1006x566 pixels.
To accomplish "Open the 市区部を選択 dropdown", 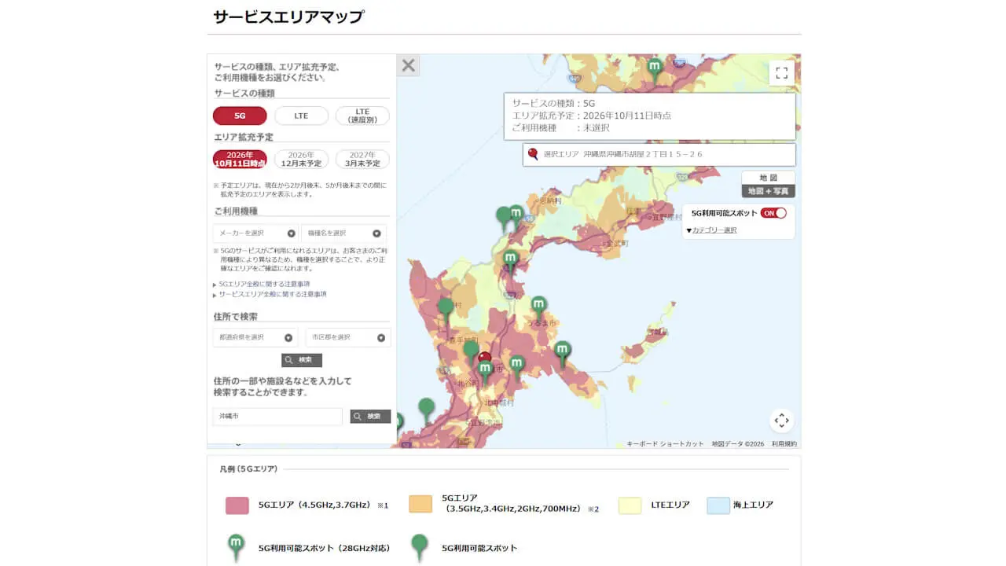I will 348,337.
